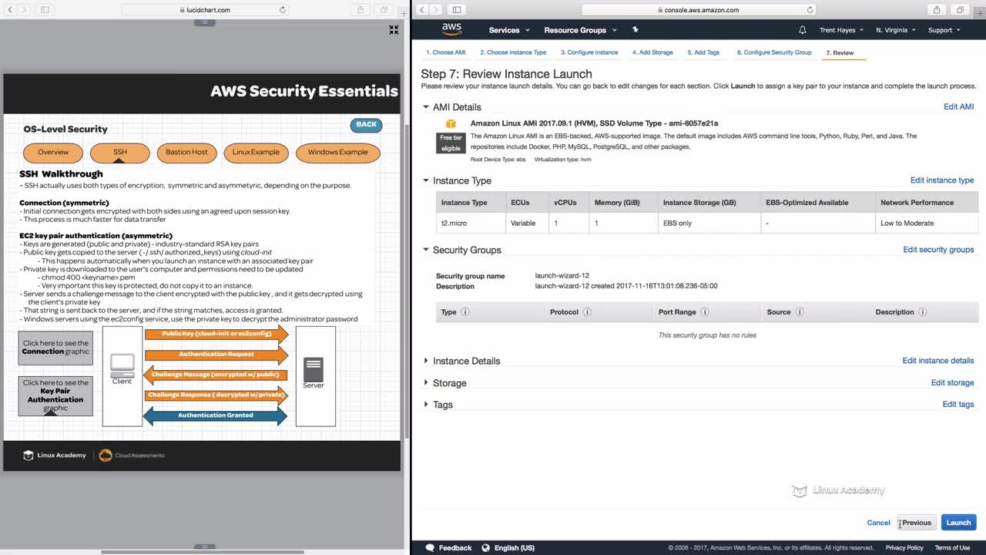Open the N. Virginia region selector
This screenshot has width=986, height=555.
pos(895,30)
